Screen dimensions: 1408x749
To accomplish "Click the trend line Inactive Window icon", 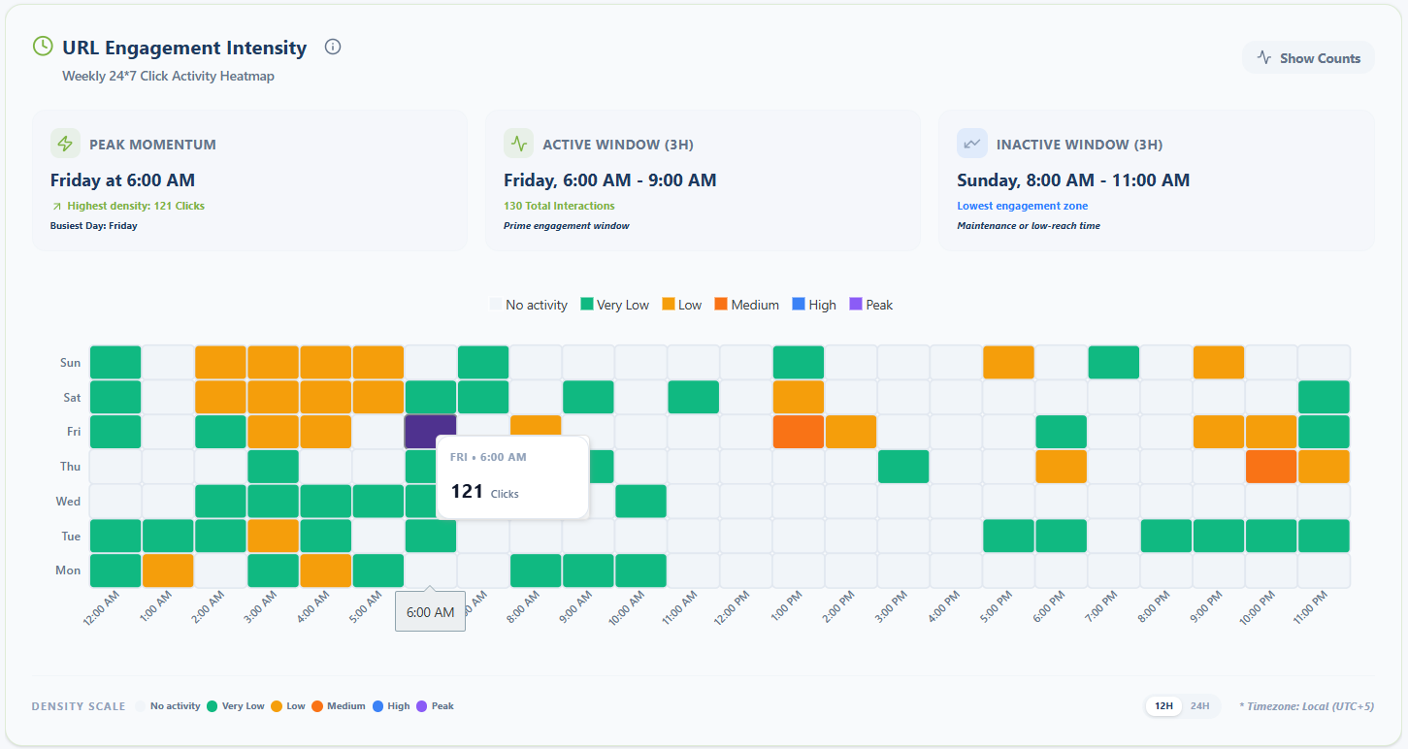I will point(972,144).
